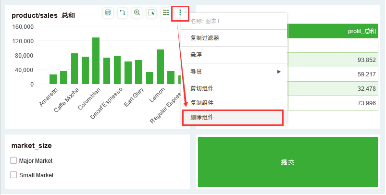This screenshot has width=386, height=195.
Task: Click the product/sales_总和 chart title
Action: [43, 15]
